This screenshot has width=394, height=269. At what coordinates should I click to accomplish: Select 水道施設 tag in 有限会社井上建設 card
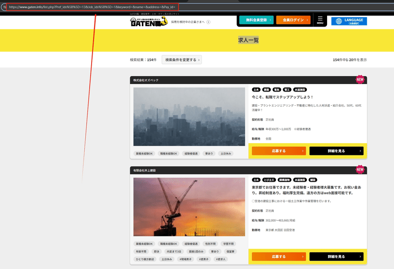pyautogui.click(x=300, y=180)
